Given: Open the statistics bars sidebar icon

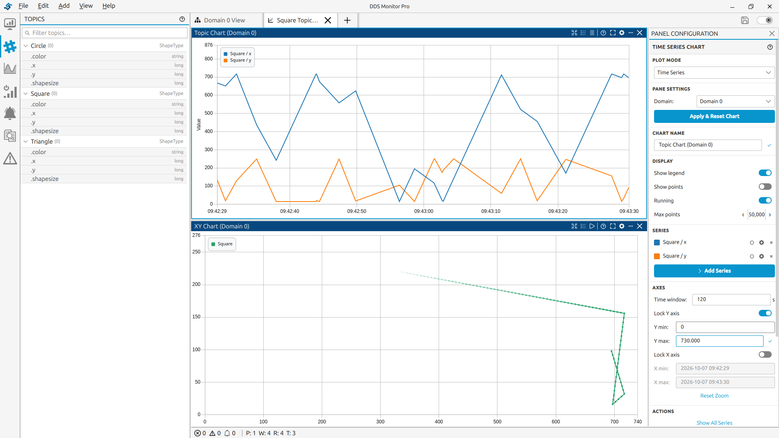Looking at the screenshot, I should pos(10,91).
